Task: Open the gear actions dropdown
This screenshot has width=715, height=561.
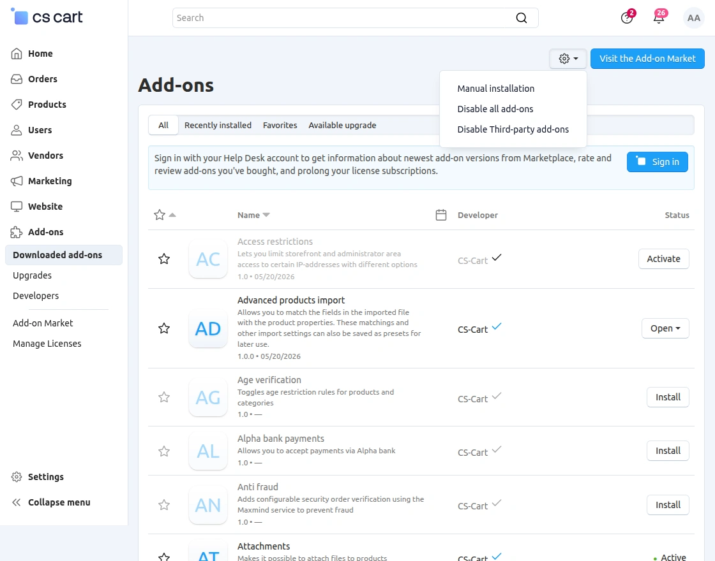Action: [x=568, y=59]
